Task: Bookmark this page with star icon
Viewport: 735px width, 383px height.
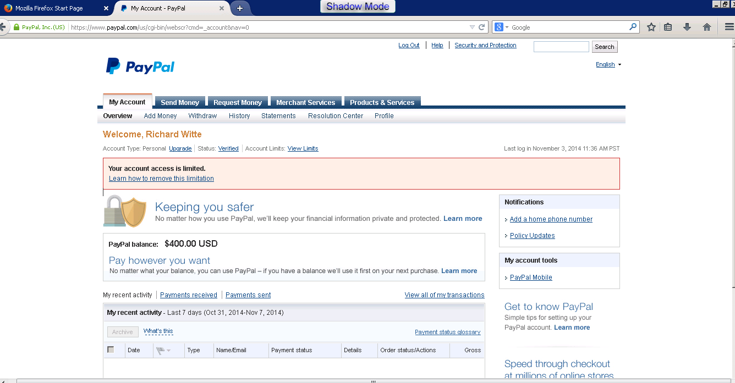Action: tap(651, 27)
